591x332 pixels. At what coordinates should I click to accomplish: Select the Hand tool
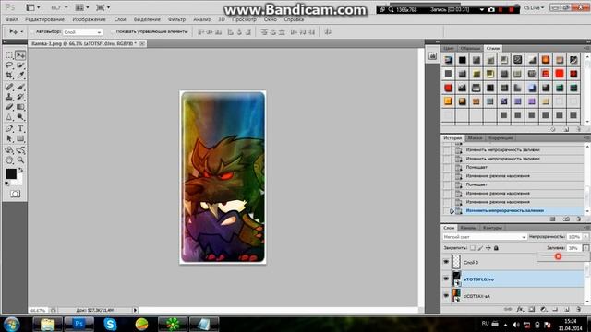coord(9,160)
